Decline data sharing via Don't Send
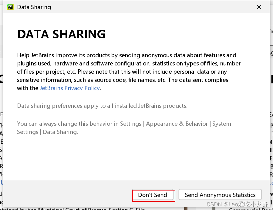This screenshot has height=210, width=273. point(153,195)
